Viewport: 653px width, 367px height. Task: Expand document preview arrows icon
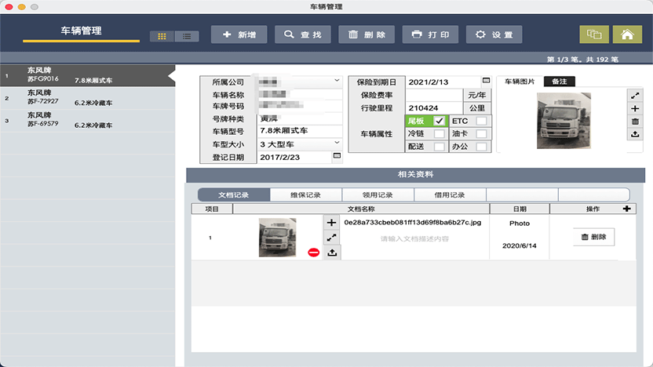click(331, 238)
